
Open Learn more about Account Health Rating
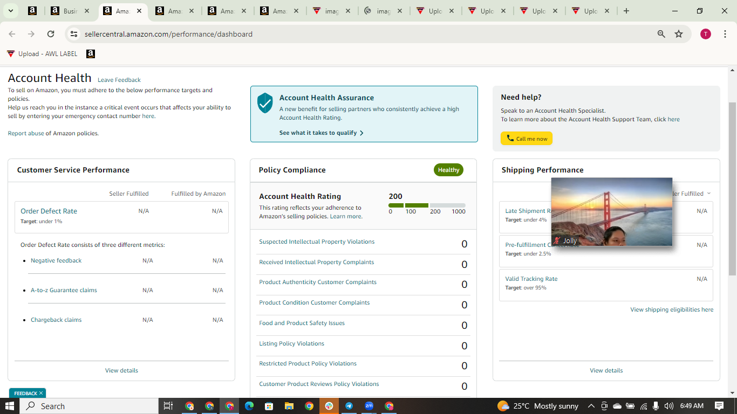346,216
